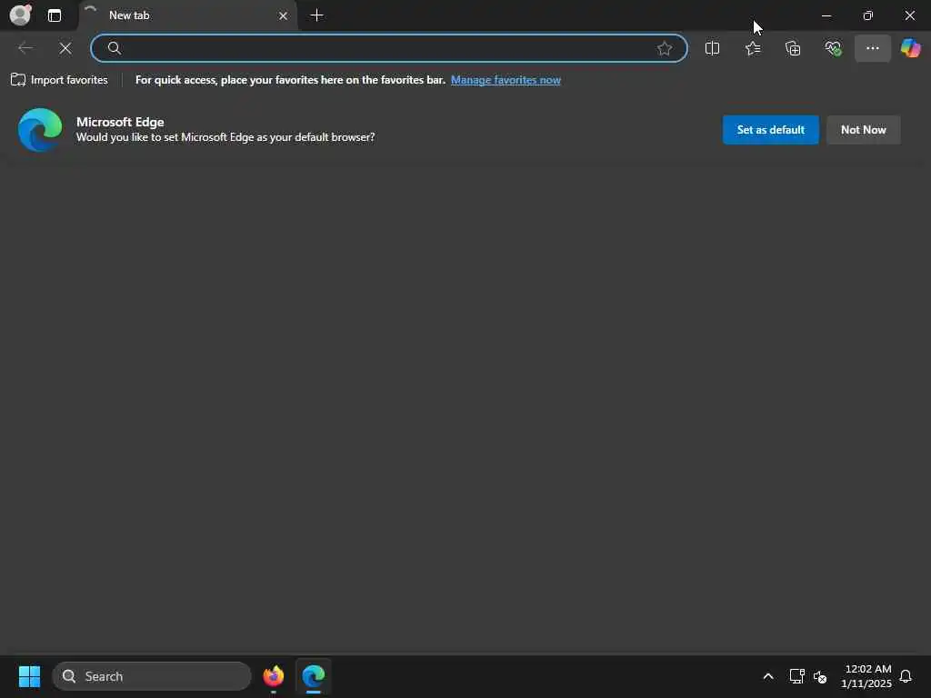Open the profile avatar menu
This screenshot has width=931, height=698.
pyautogui.click(x=20, y=15)
